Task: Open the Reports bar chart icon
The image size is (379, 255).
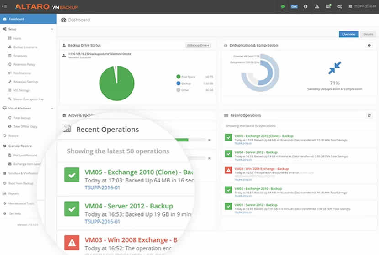Action: [x=5, y=193]
